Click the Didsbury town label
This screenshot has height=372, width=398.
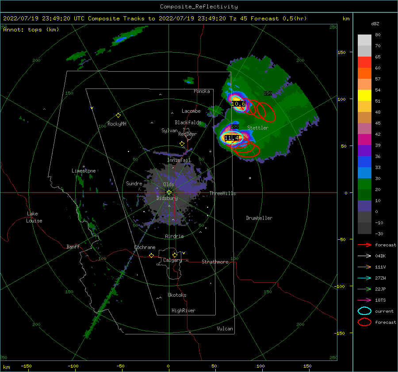click(x=167, y=198)
